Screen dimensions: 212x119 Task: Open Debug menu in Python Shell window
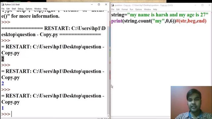[x=21, y=9]
